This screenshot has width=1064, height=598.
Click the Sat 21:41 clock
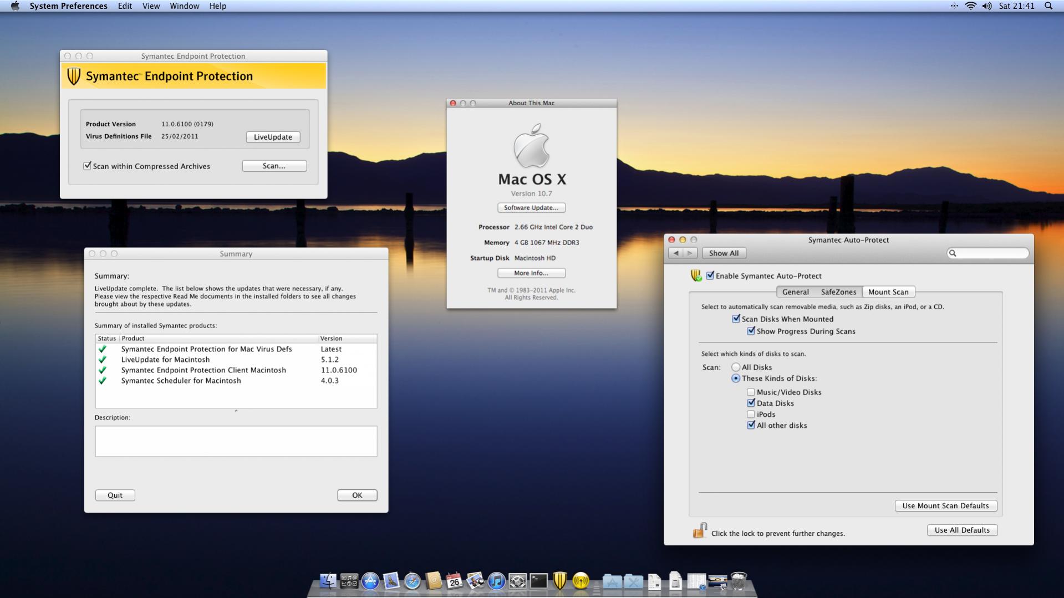coord(1017,6)
